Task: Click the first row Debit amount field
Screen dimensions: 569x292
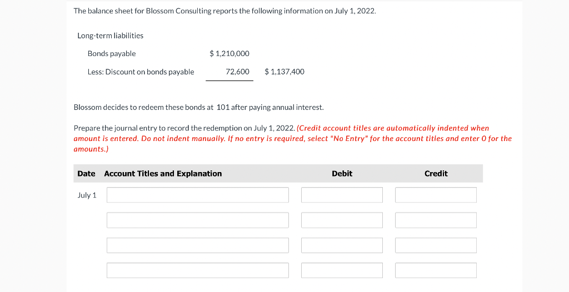Action: click(x=342, y=195)
